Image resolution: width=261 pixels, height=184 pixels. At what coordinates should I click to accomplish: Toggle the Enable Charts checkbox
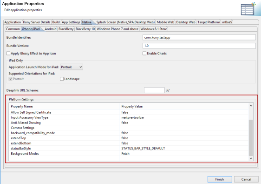click(x=144, y=53)
